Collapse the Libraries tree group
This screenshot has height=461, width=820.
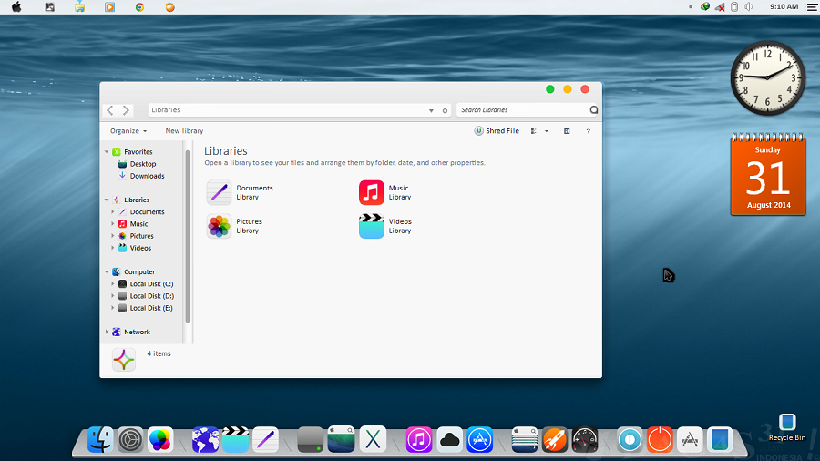107,200
